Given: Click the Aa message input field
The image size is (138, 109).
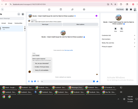Looking at the screenshot, I should tap(67, 81).
